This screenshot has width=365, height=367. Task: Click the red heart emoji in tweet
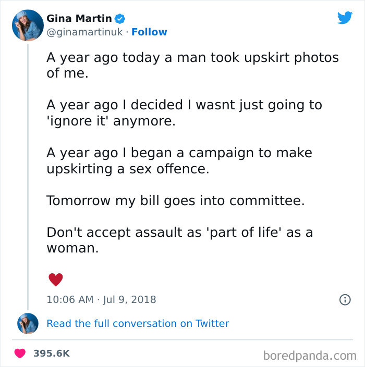(x=55, y=280)
